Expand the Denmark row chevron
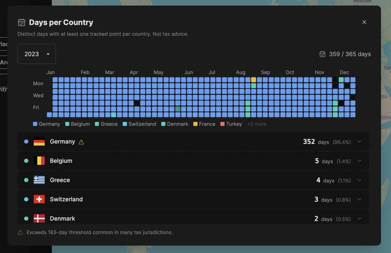Image resolution: width=391 pixels, height=253 pixels. pyautogui.click(x=359, y=218)
